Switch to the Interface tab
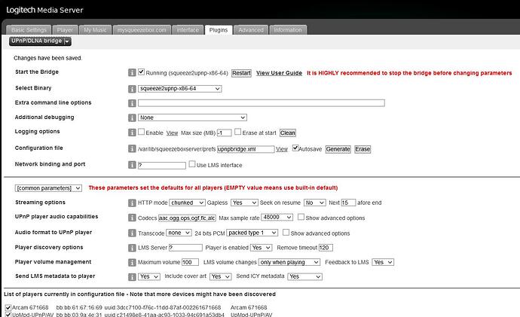Viewport: 520px width, 317px height. pyautogui.click(x=188, y=30)
